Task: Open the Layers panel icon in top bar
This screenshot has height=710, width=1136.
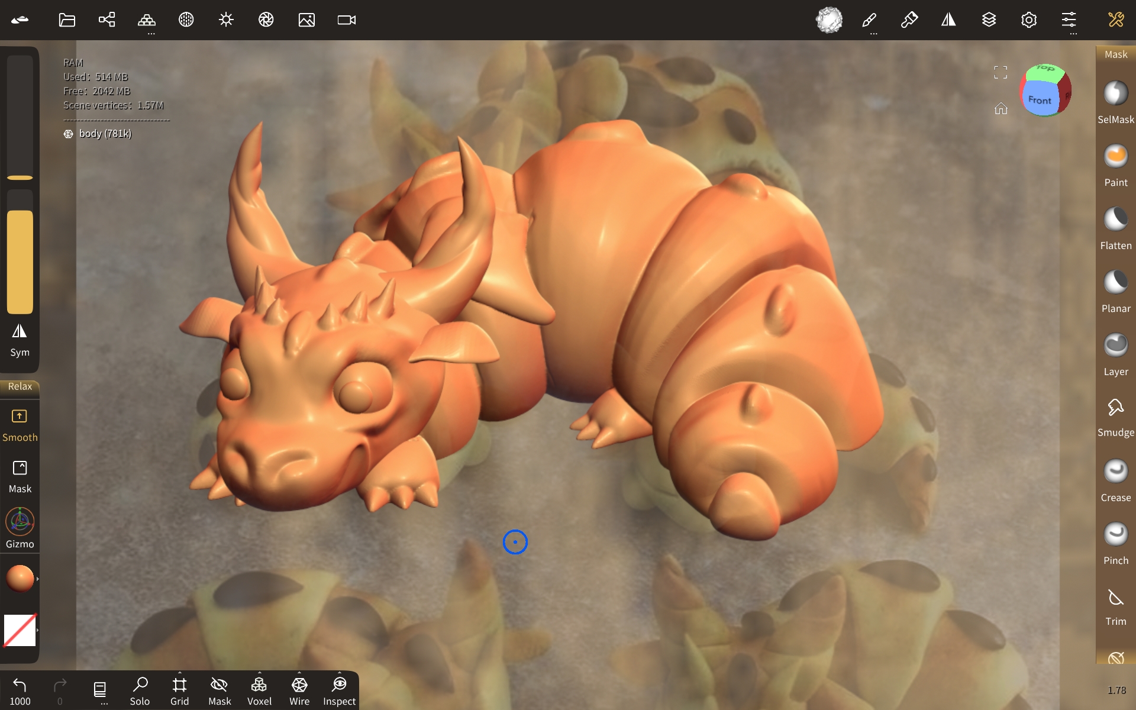Action: [989, 20]
